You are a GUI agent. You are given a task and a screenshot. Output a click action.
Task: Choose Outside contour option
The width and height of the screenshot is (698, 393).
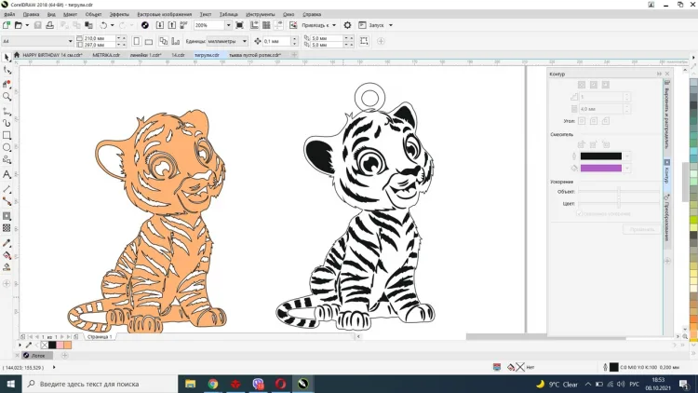[606, 85]
